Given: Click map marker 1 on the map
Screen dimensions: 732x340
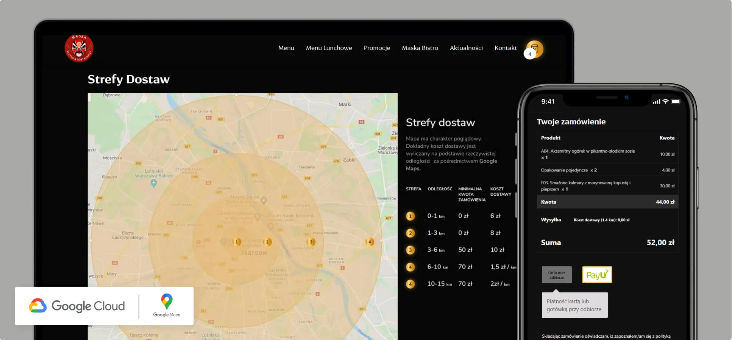Looking at the screenshot, I should (x=237, y=242).
